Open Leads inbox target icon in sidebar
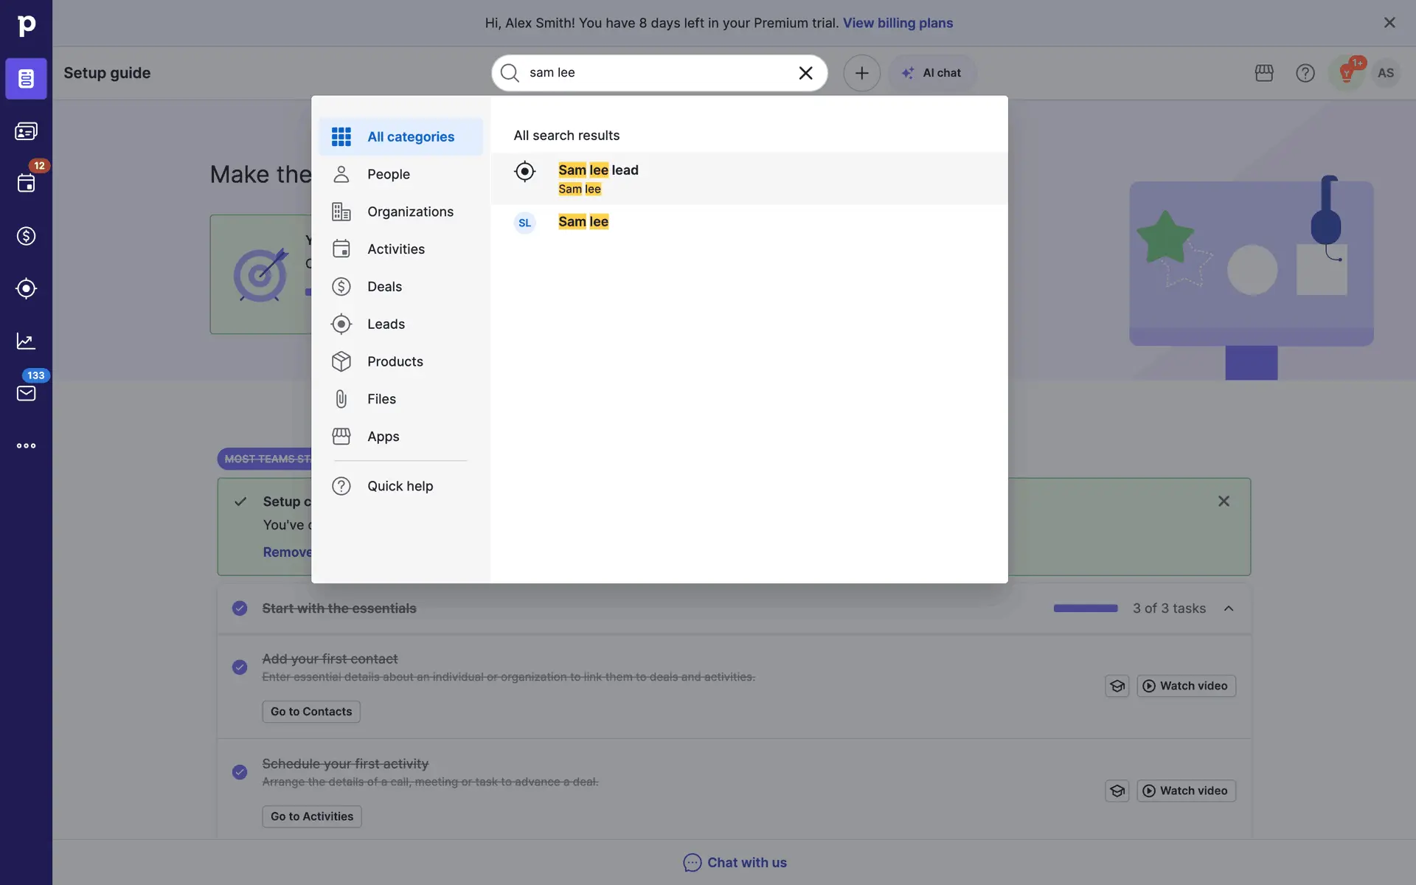 (26, 288)
